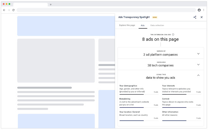Open a new browser tab with plus icon
Viewport: 208px width, 130px height.
click(x=51, y=4)
